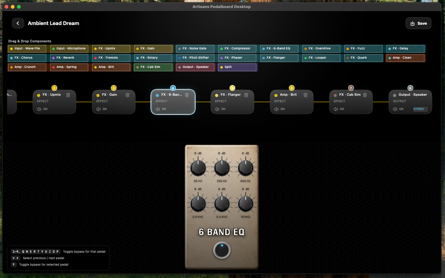Select FX · Phaser component

[x=237, y=58]
